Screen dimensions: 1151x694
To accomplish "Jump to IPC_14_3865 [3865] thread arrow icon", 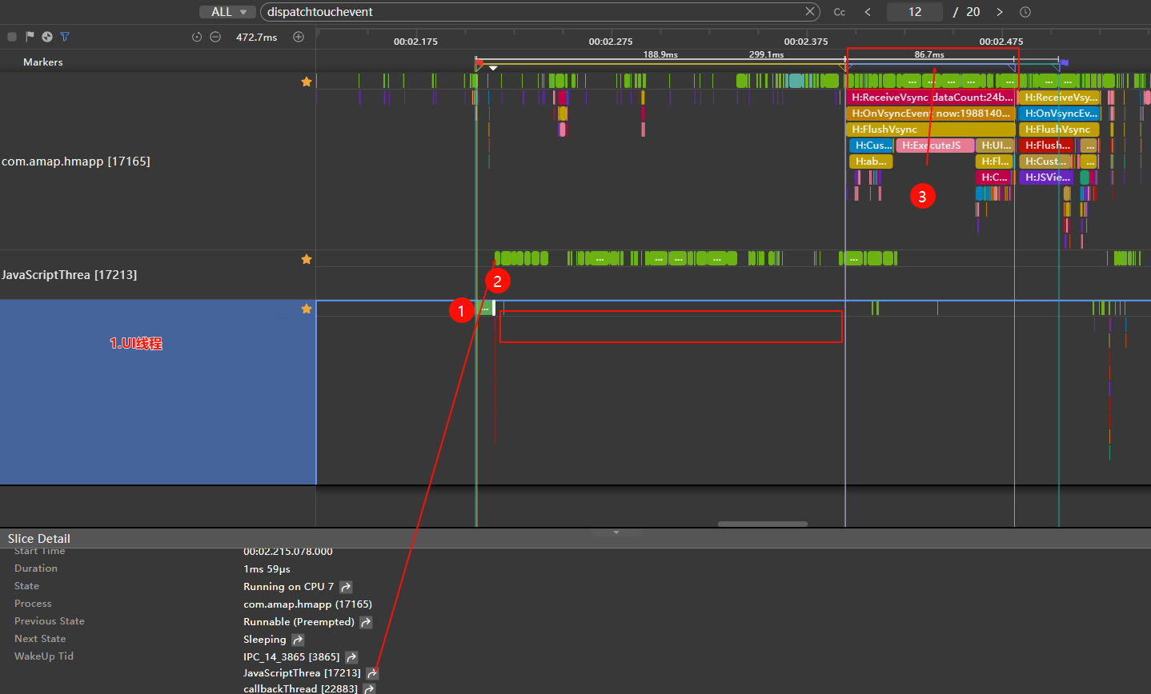I will click(351, 657).
